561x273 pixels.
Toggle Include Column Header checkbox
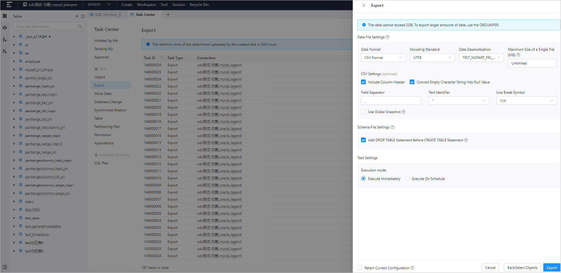tap(363, 82)
